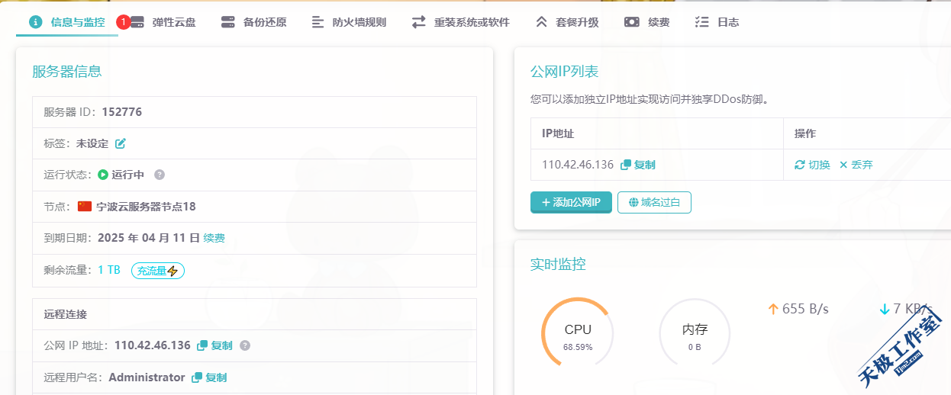Open the 防火墙规则 tab
Image resolution: width=951 pixels, height=395 pixels.
pos(349,22)
